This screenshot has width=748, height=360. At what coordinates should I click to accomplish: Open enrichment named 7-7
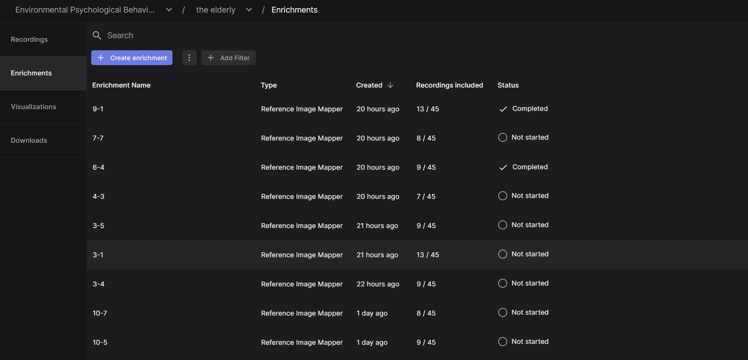click(x=98, y=138)
